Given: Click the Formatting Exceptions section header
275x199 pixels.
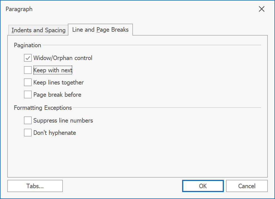Looking at the screenshot, I should (43, 108).
